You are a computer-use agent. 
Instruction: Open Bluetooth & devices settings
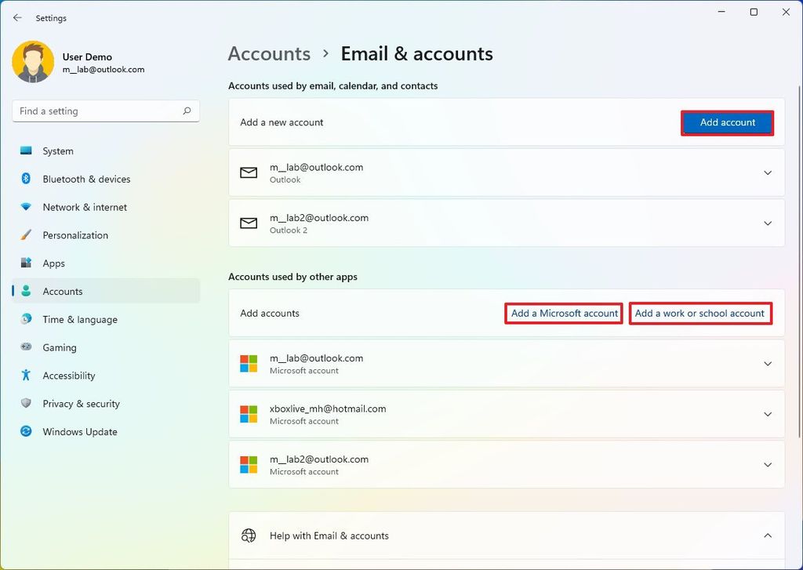(x=106, y=180)
